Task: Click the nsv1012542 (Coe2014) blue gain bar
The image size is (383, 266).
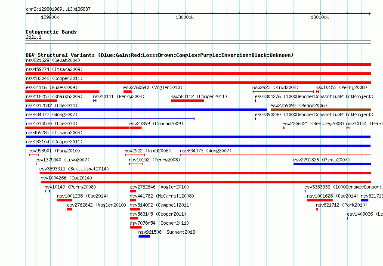Action: pos(146,110)
